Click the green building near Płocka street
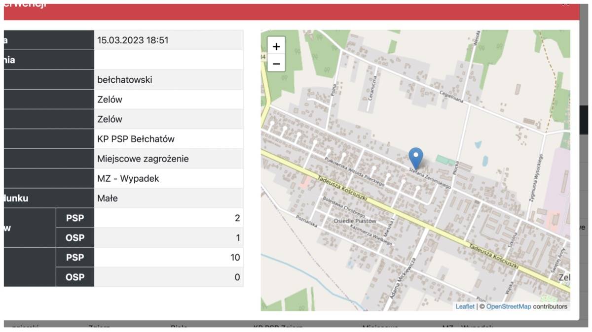 click(446, 161)
